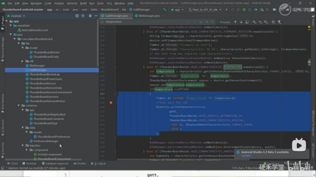Hide the Project tool window
Screen dimensions: 316x177
pyautogui.click(x=96, y=16)
